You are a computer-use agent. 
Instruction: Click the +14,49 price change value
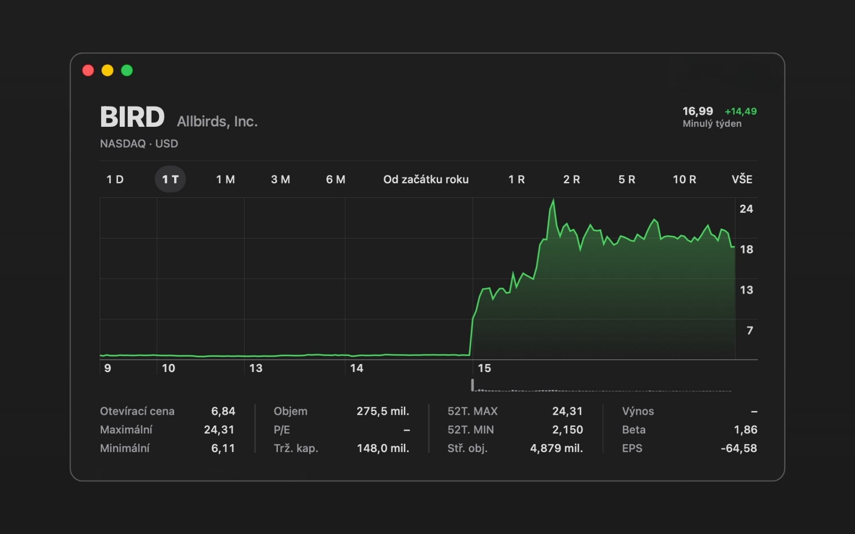[x=741, y=111]
